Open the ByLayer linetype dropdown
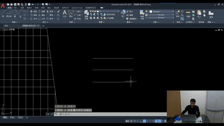Viewport: 224px width, 126px height. [x=161, y=17]
